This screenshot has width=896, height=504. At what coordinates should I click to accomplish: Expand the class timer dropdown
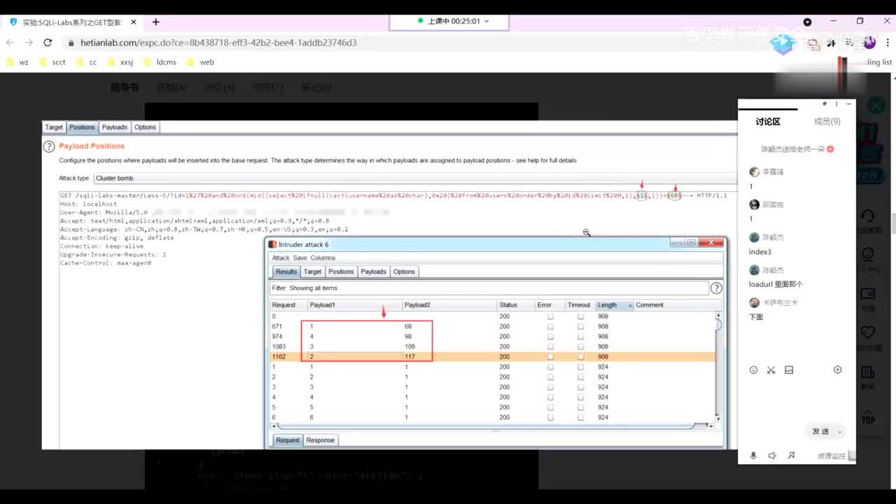(486, 22)
